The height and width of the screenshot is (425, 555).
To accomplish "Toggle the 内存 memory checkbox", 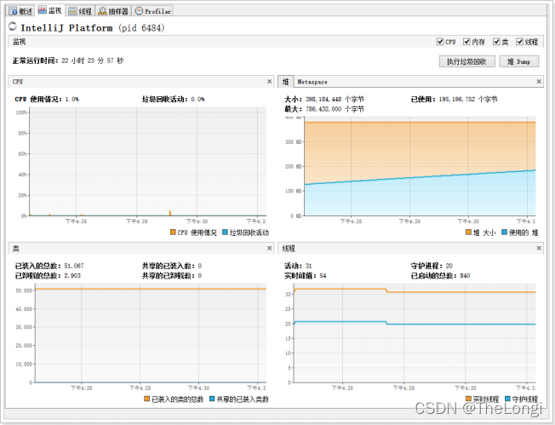I will coord(466,42).
